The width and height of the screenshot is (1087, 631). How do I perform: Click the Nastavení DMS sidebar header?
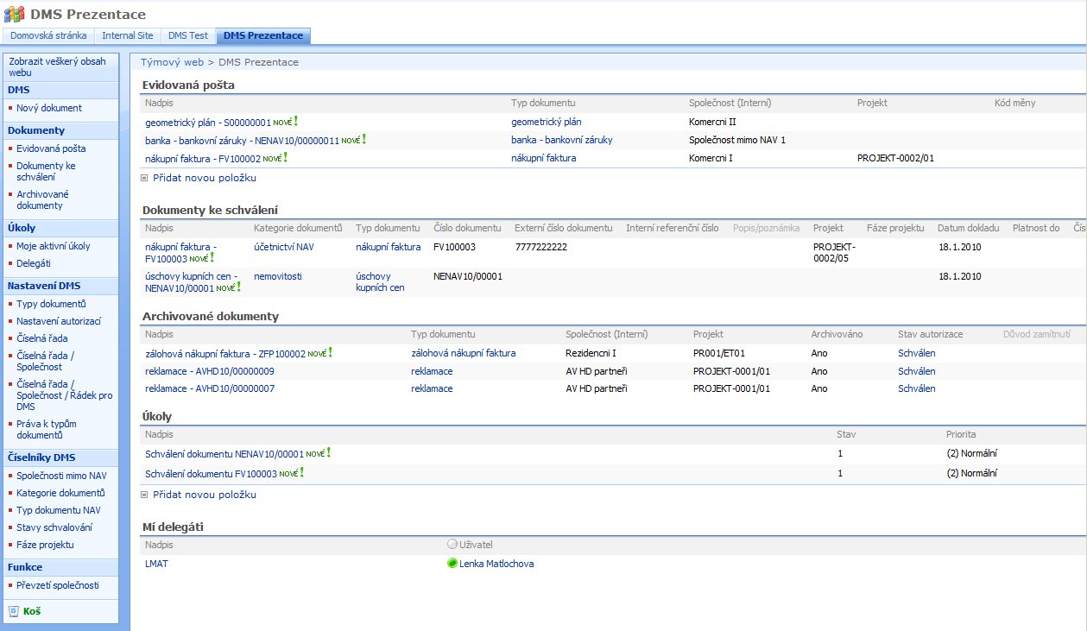tap(44, 286)
